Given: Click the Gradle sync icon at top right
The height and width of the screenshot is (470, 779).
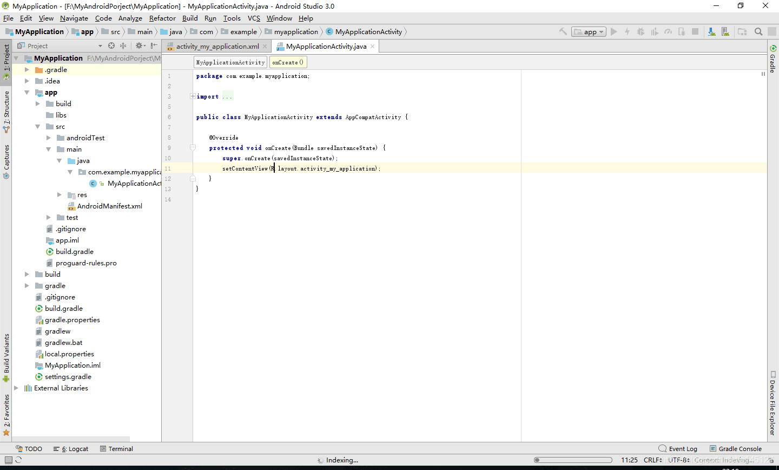Looking at the screenshot, I should click(773, 49).
